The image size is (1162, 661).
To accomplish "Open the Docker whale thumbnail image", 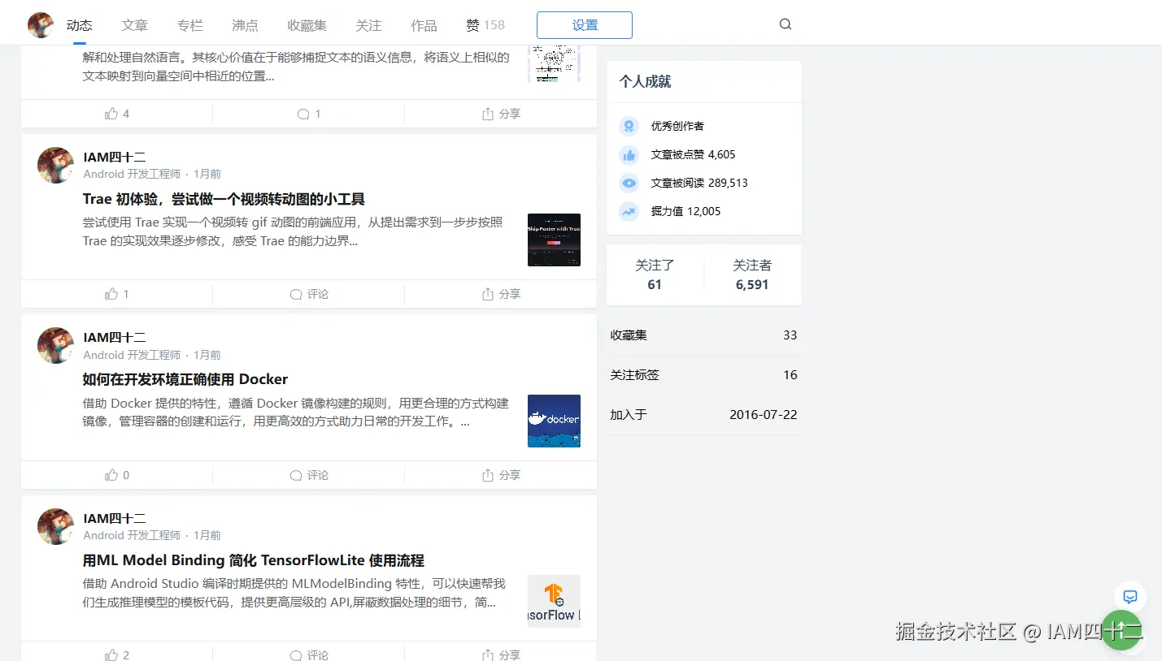I will (554, 421).
